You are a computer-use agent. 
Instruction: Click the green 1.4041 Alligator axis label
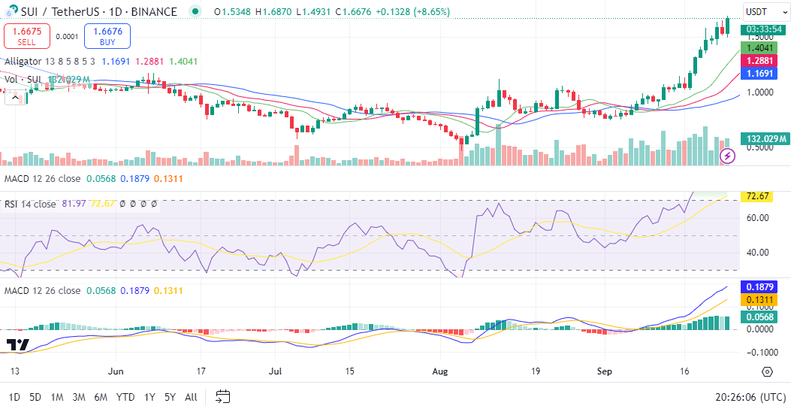(x=759, y=48)
